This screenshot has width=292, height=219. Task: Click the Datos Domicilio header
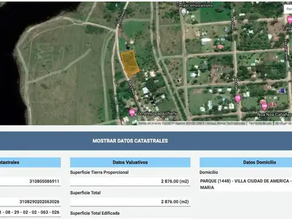pyautogui.click(x=246, y=162)
